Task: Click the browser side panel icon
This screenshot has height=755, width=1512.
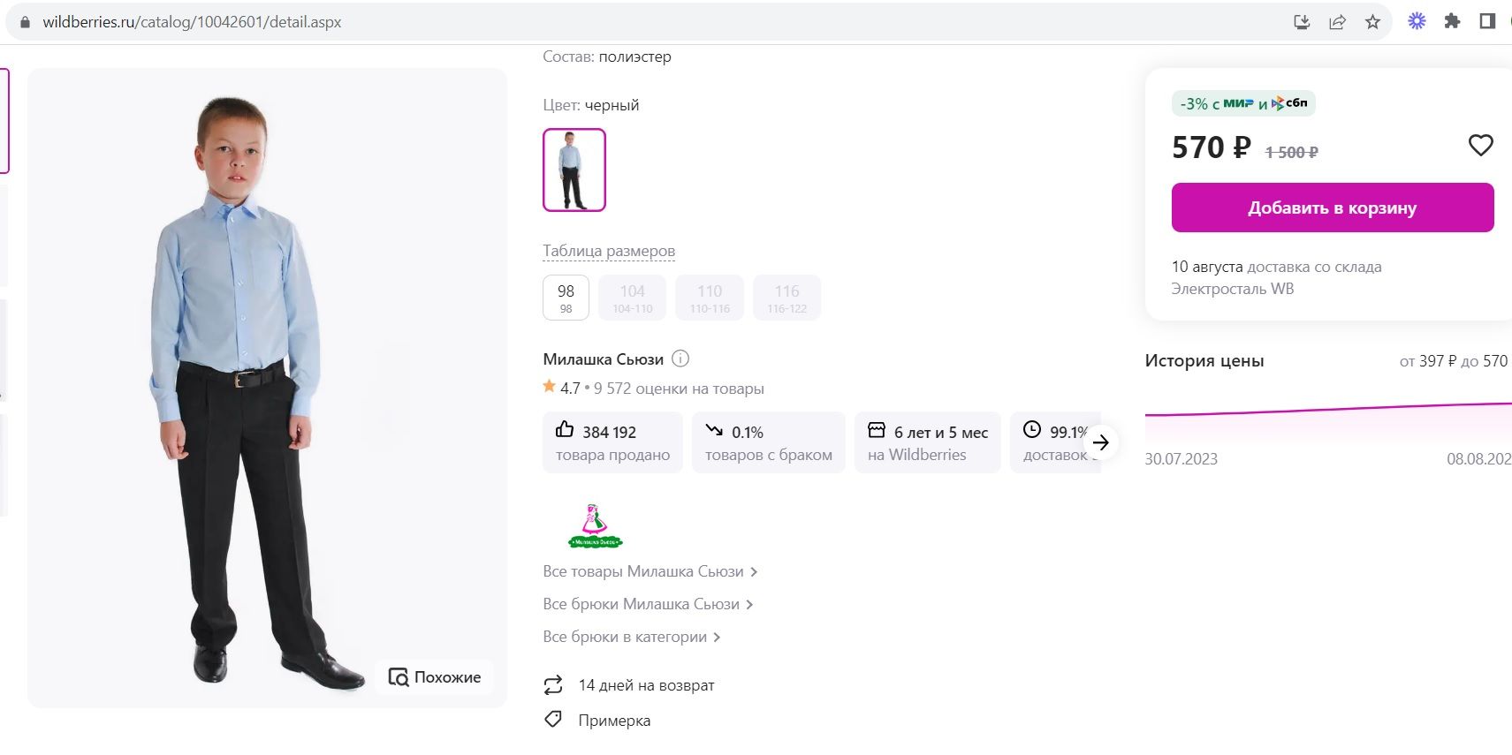Action: point(1487,22)
